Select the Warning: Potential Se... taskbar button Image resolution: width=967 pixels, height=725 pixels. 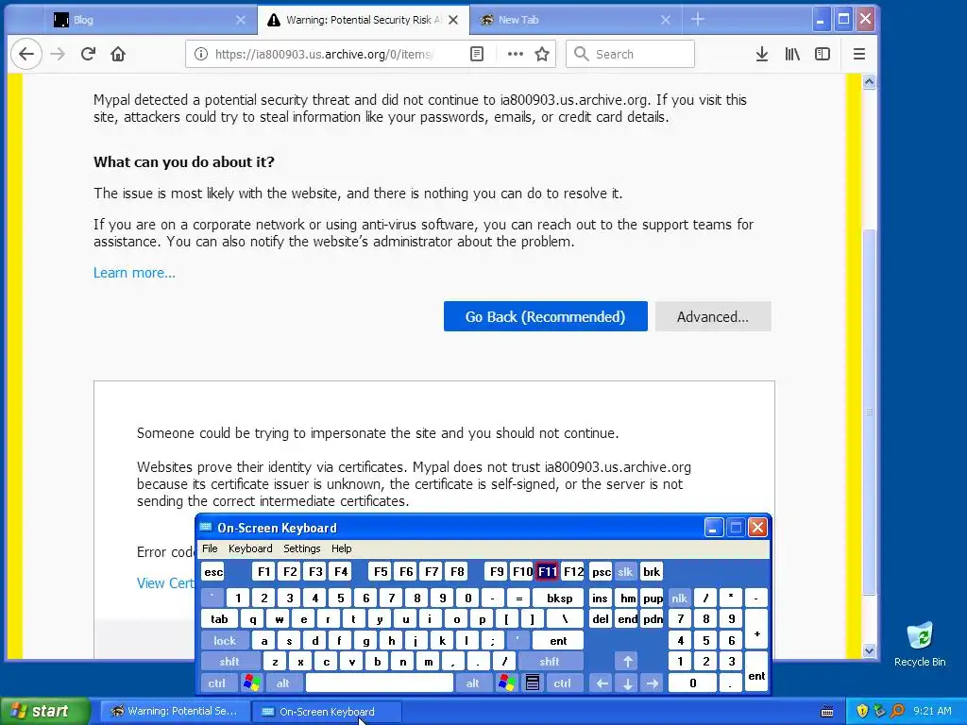(175, 712)
